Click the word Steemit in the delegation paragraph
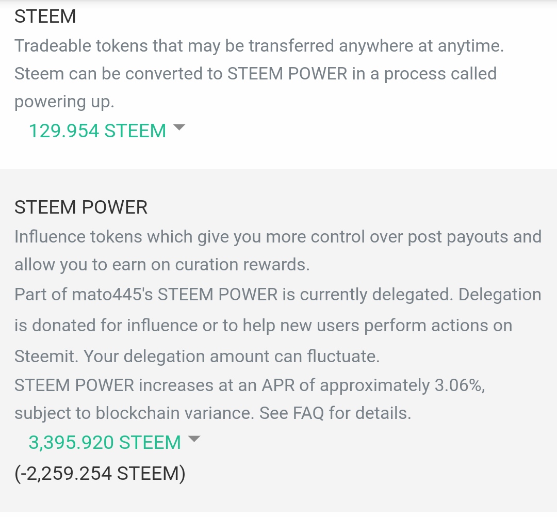557x517 pixels. tap(46, 357)
